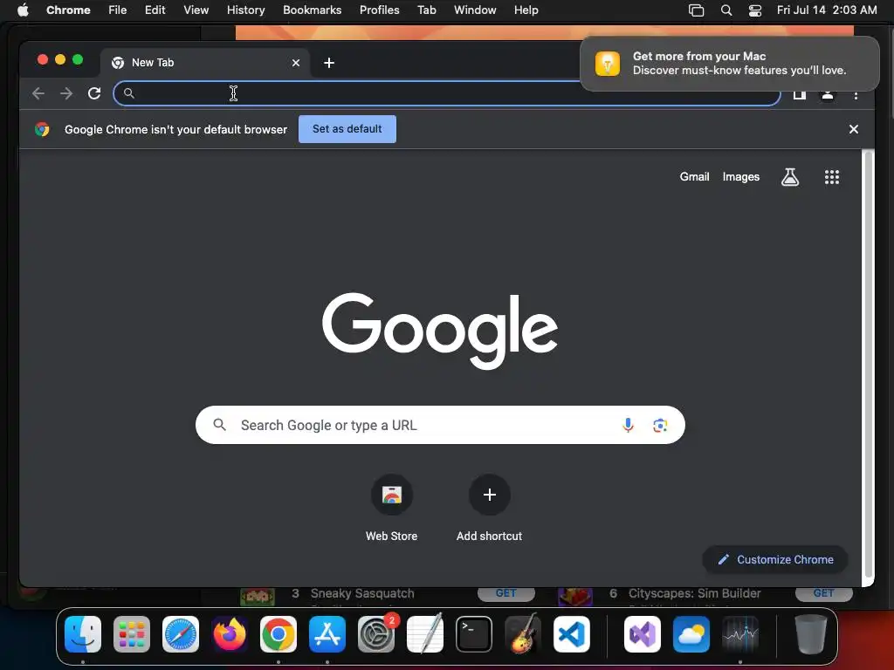Open App Store from the Dock
The height and width of the screenshot is (670, 894).
click(x=327, y=634)
